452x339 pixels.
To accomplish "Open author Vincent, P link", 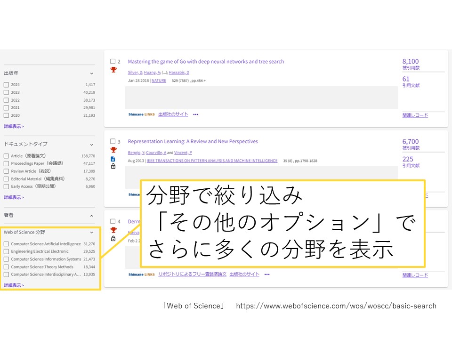I will click(x=183, y=153).
